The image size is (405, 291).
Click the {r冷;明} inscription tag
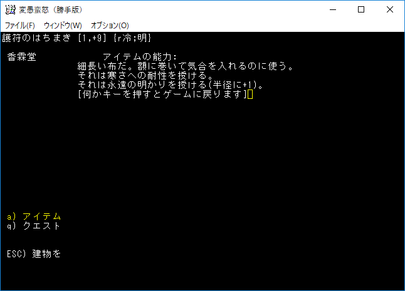(132, 38)
